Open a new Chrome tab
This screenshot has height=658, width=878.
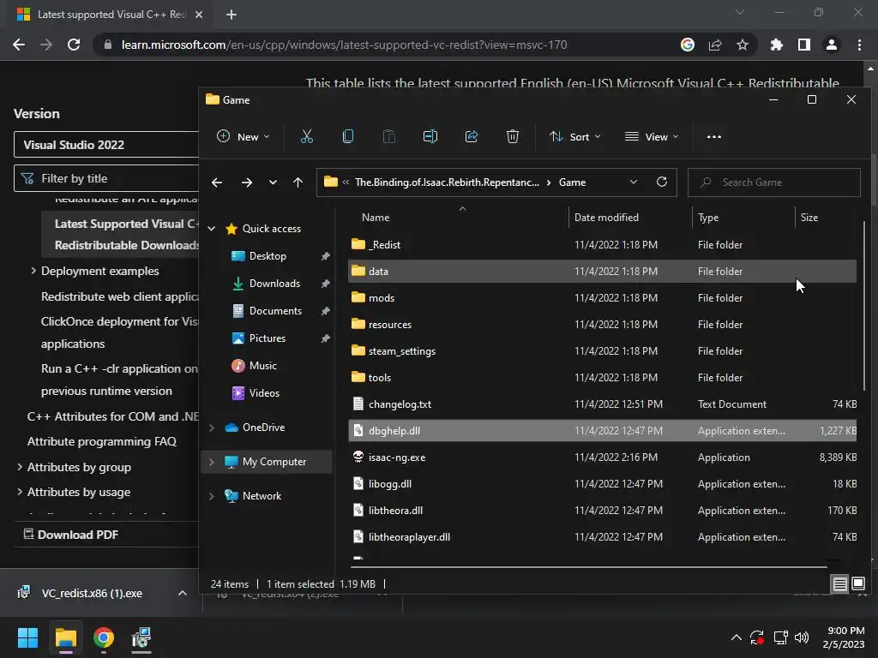point(232,15)
